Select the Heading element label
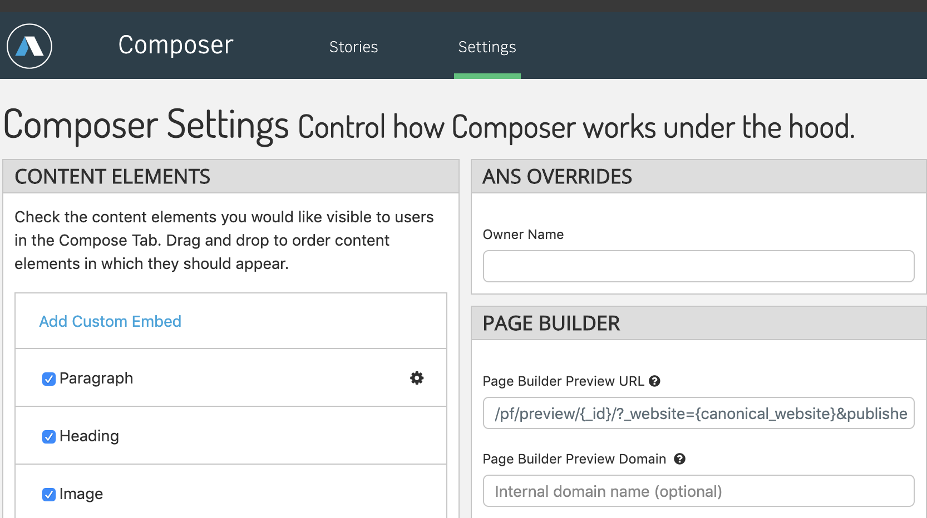 coord(89,436)
